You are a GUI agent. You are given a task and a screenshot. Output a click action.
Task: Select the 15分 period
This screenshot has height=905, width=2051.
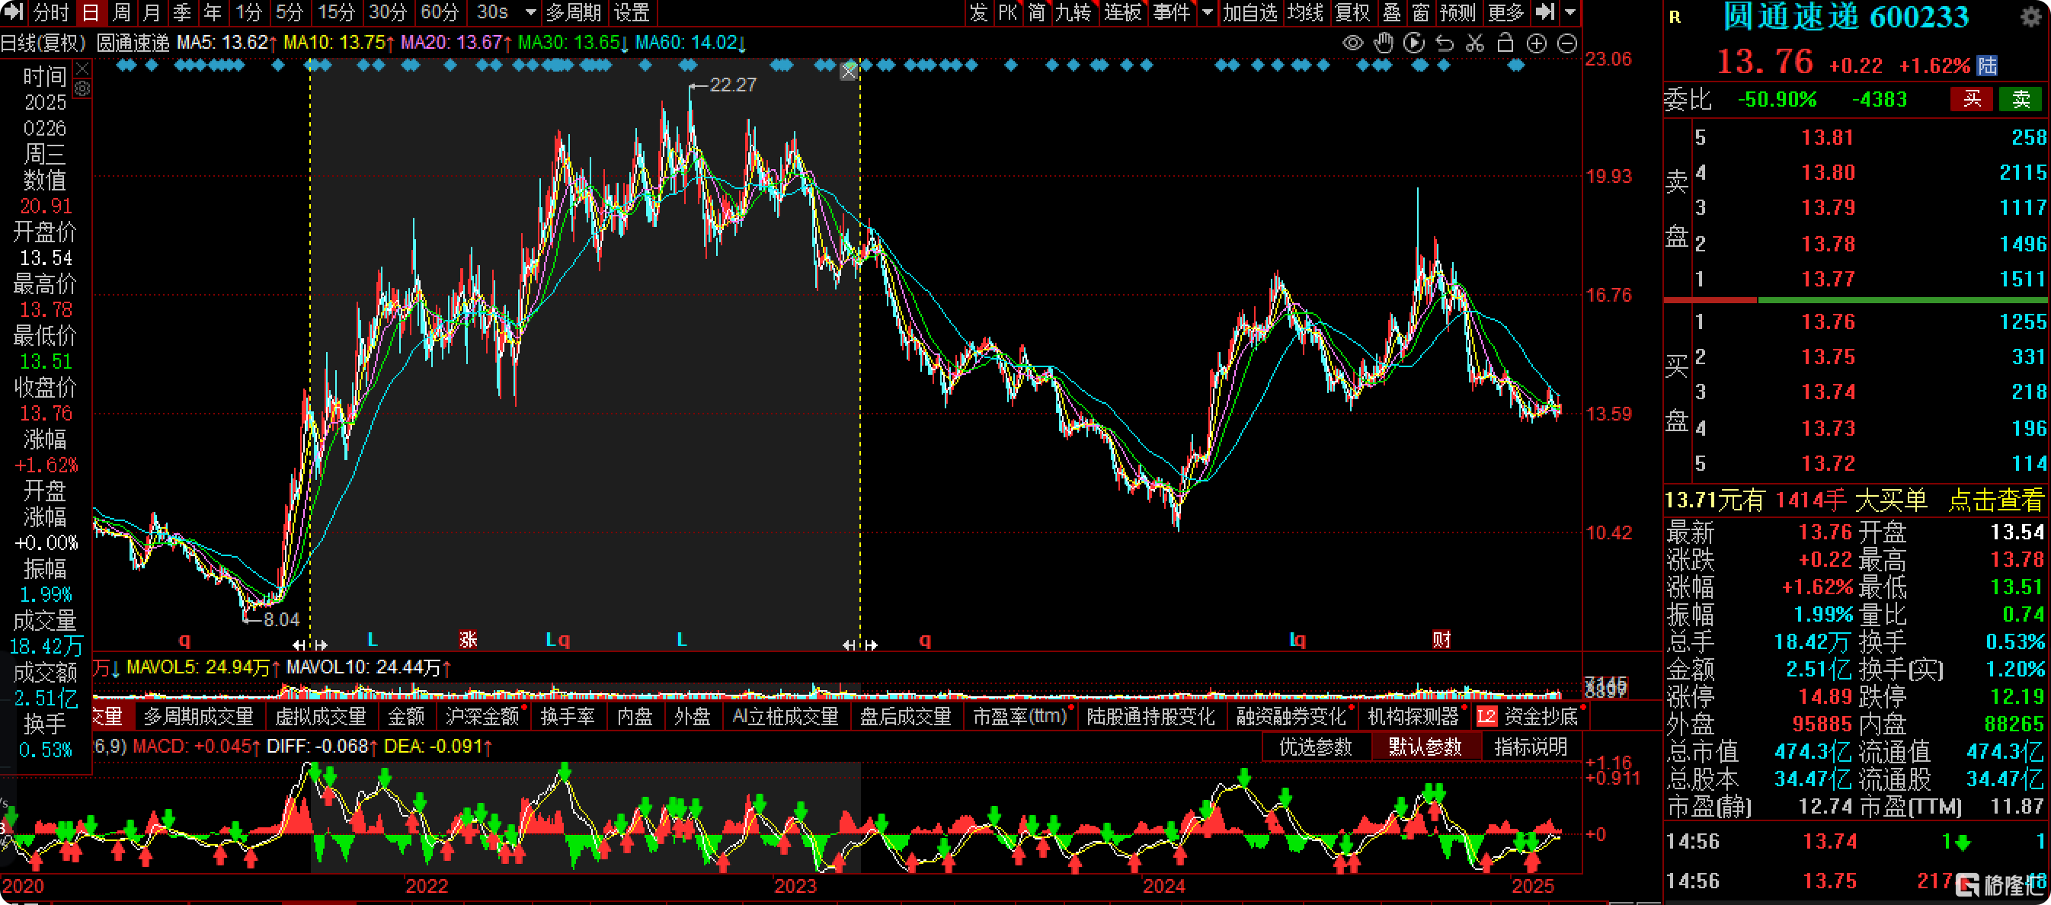point(336,12)
